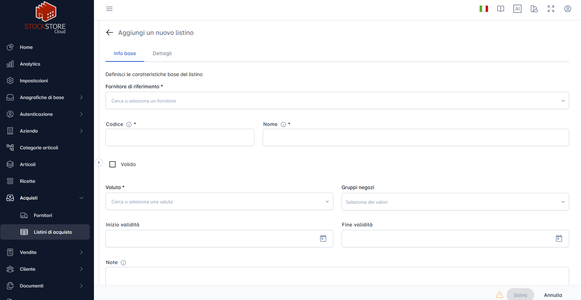Expand the Anagrafiche di base menu

pos(45,97)
